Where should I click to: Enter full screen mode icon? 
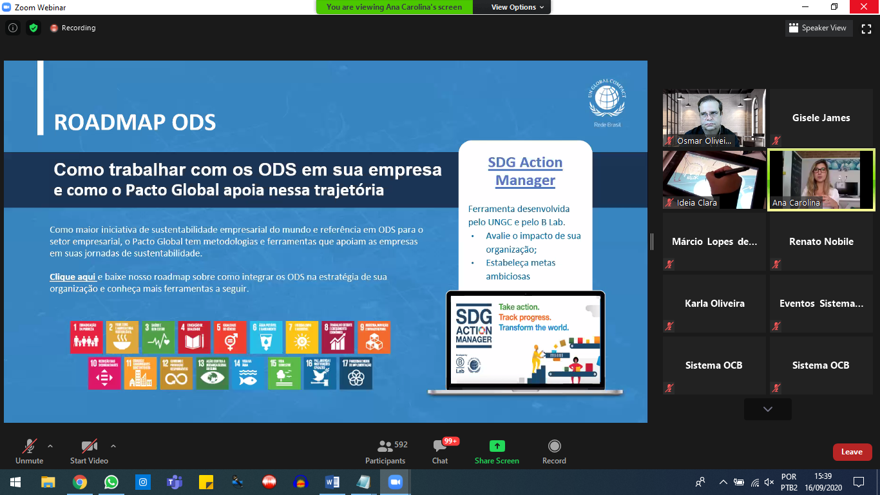[866, 28]
